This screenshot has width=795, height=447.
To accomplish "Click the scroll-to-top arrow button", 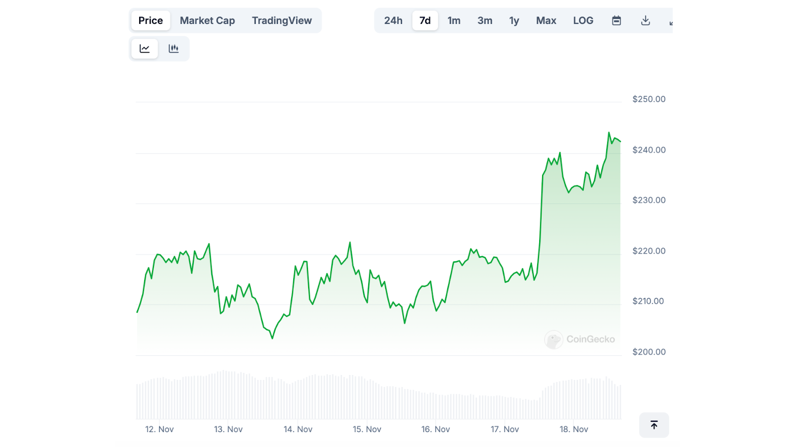I will [x=654, y=425].
